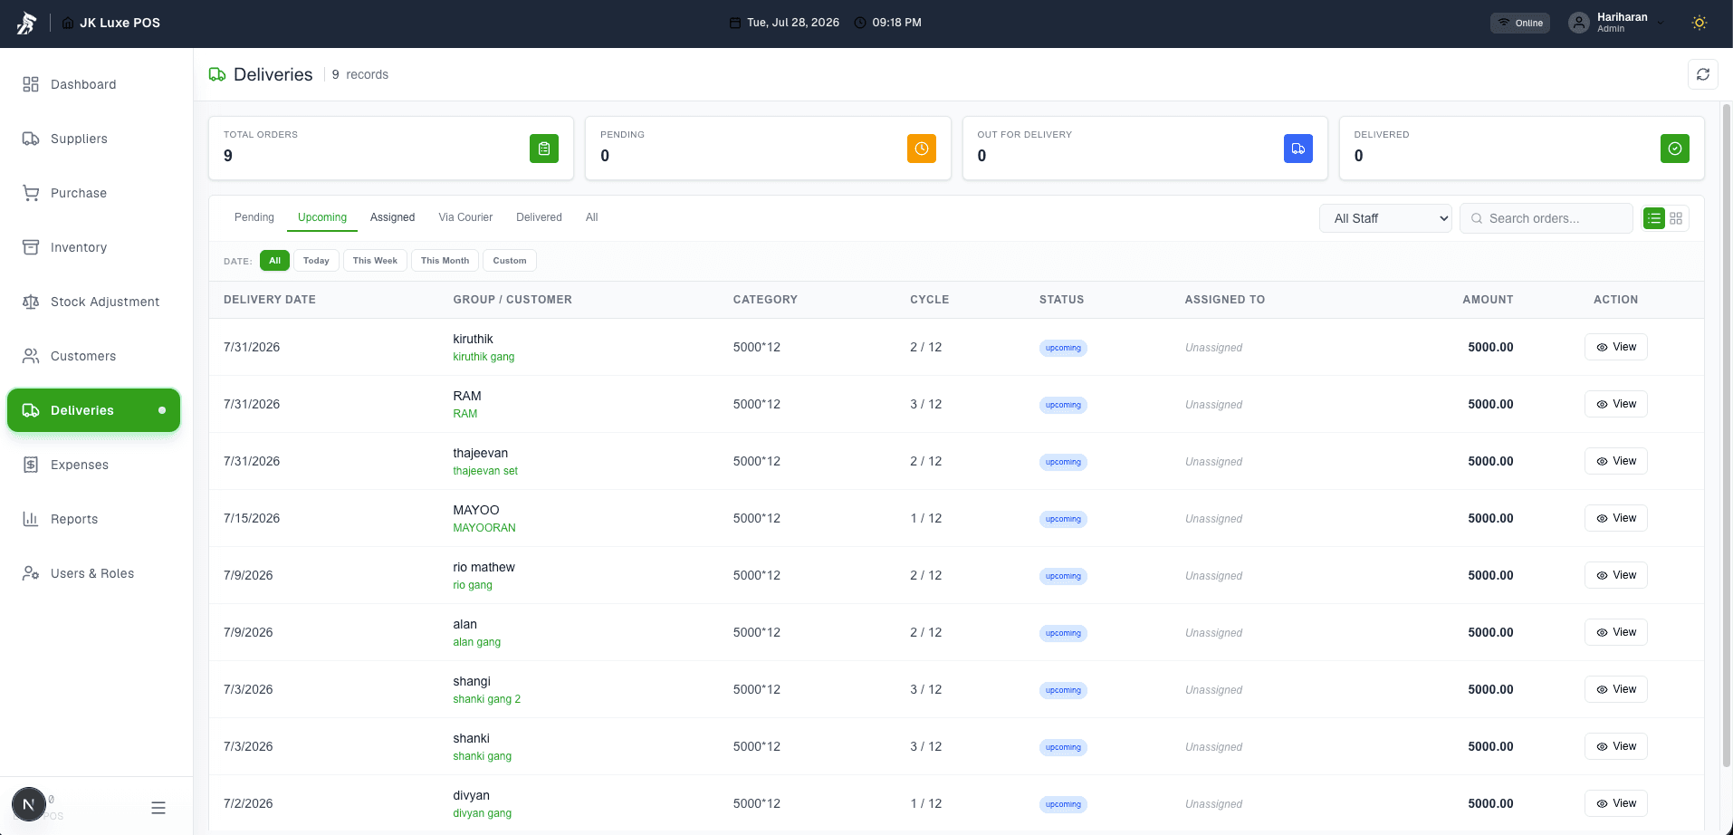This screenshot has height=835, width=1733.
Task: Switch to the Pending tab
Action: [254, 217]
